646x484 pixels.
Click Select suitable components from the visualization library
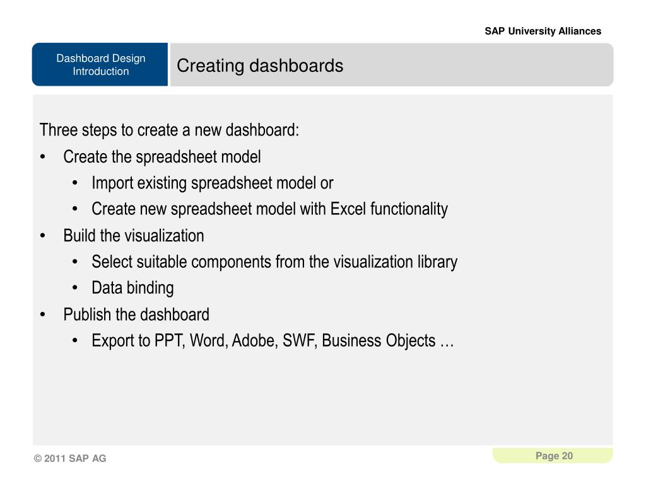pos(274,262)
